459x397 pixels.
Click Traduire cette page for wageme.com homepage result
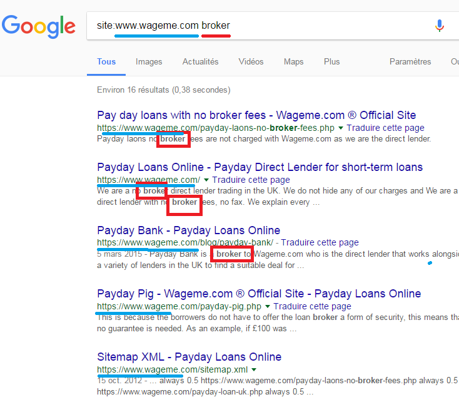coord(251,180)
